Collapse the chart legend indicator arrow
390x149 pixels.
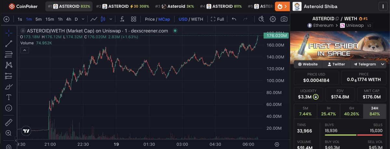[25, 50]
